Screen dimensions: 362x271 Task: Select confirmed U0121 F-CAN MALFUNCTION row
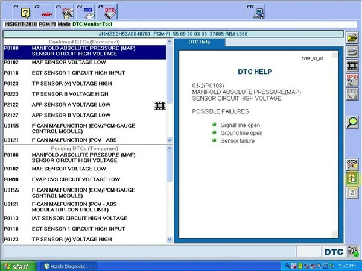[x=84, y=140]
